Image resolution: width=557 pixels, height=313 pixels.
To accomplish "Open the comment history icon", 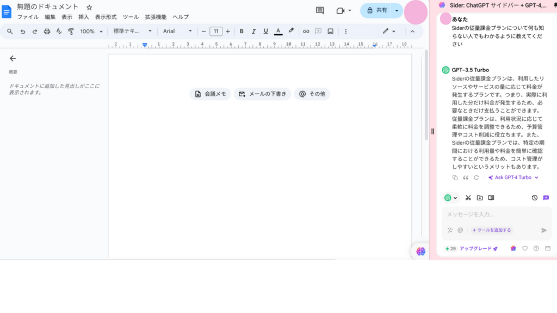I will coord(320,10).
